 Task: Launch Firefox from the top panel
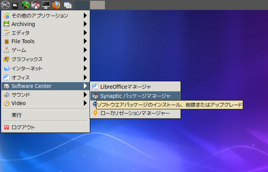click(56, 5)
